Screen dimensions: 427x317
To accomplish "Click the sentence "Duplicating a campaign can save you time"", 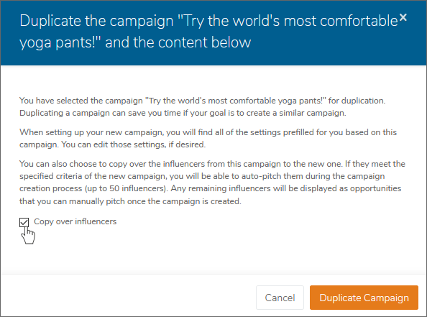I will click(183, 113).
